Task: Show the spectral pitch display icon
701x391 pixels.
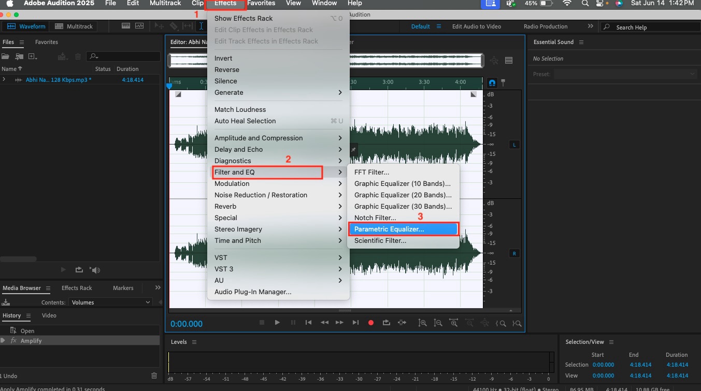Action: [139, 26]
